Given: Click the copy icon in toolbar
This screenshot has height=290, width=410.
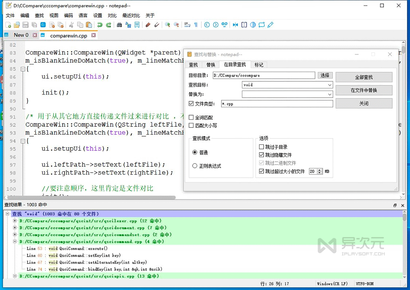Looking at the screenshot, I should coord(80,25).
